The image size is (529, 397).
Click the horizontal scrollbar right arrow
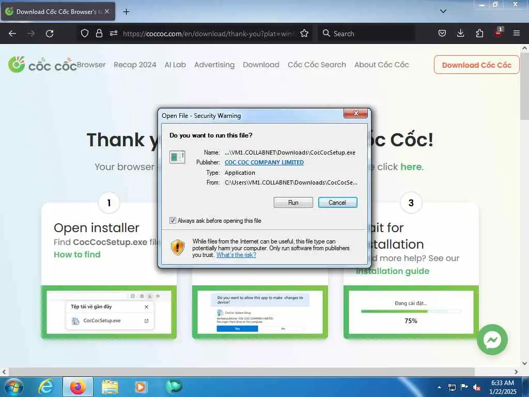click(516, 372)
